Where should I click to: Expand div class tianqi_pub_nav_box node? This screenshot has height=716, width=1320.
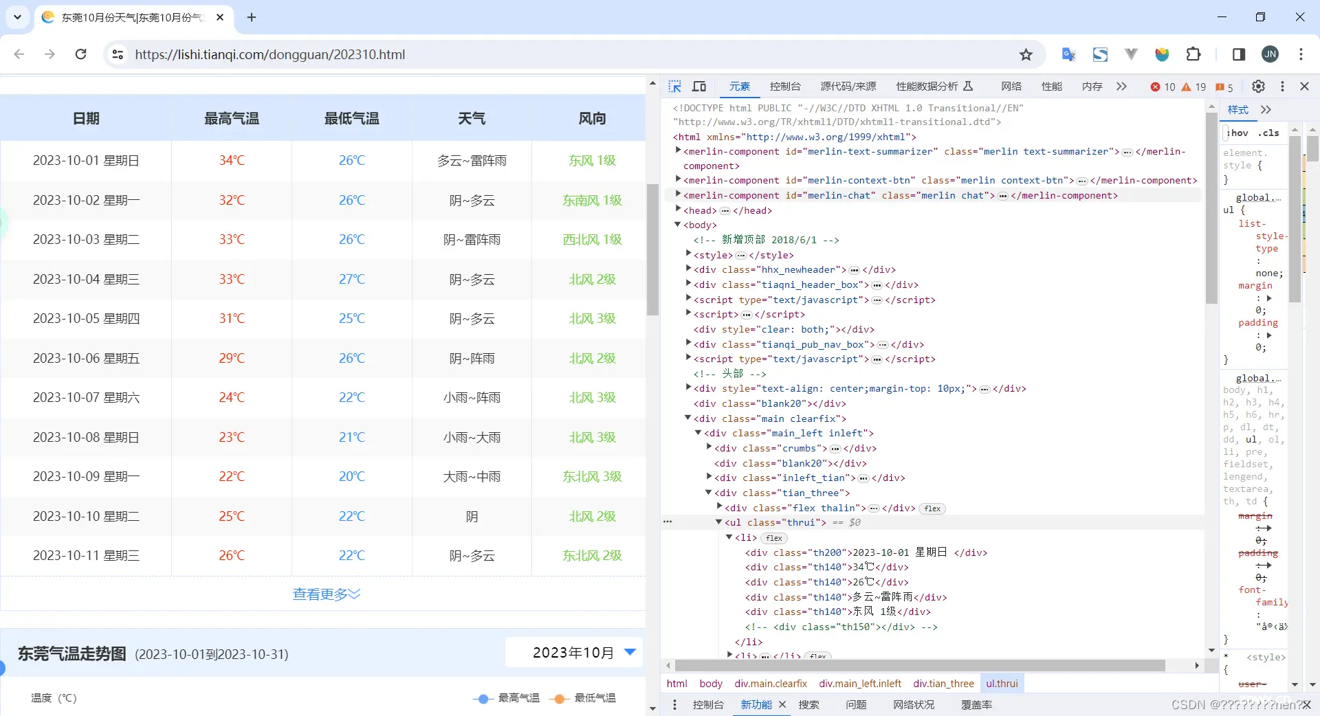pyautogui.click(x=688, y=343)
